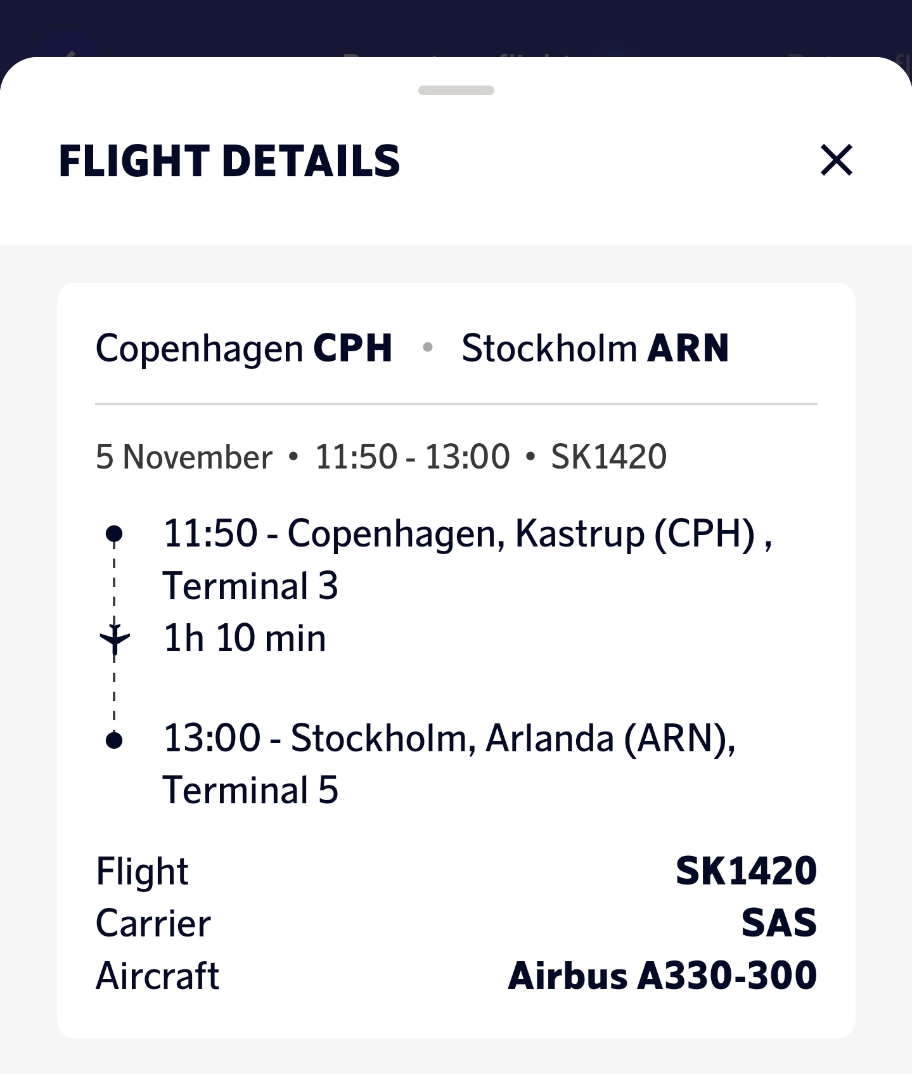Viewport: 912px width, 1074px height.
Task: Click the 1h 10 min duration
Action: click(245, 638)
